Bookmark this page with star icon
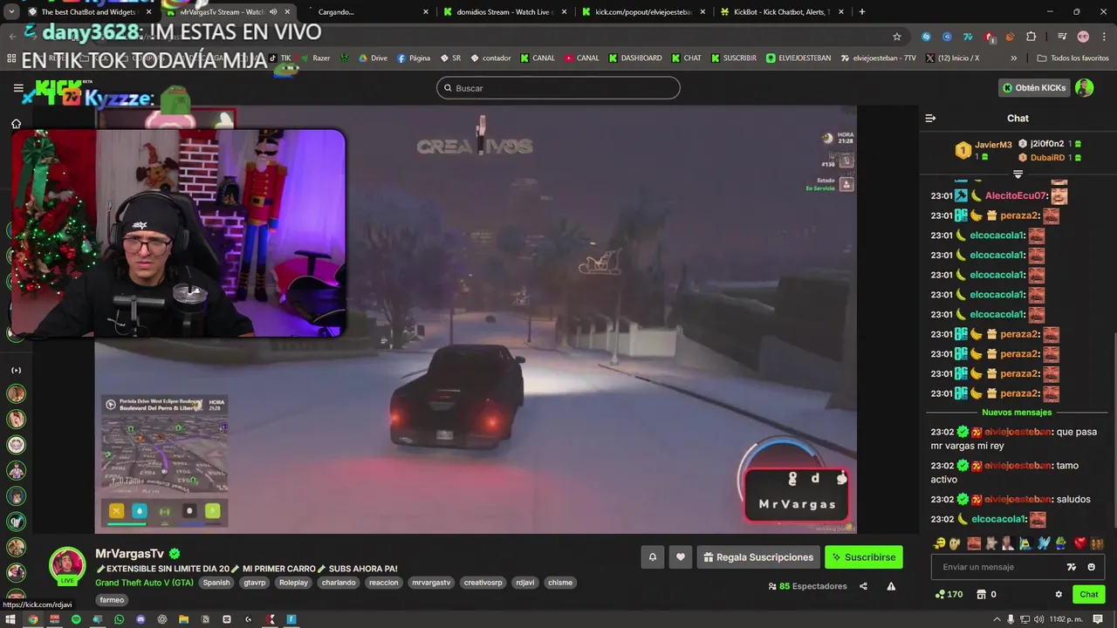Screen dimensions: 1117x628 896,37
